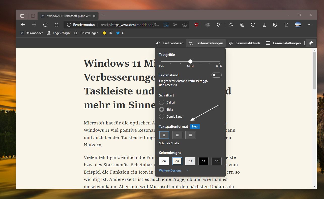Image resolution: width=324 pixels, height=199 pixels.
Task: Choose the medium column format button
Action: (177, 135)
